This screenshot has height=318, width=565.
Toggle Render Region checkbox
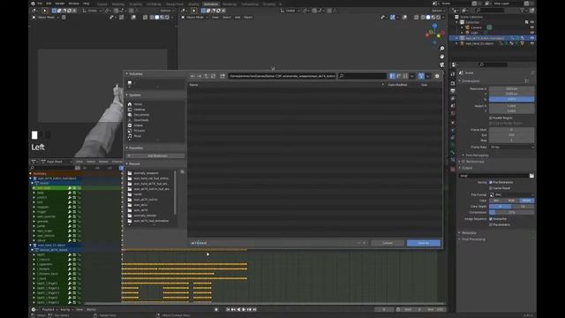click(x=491, y=117)
